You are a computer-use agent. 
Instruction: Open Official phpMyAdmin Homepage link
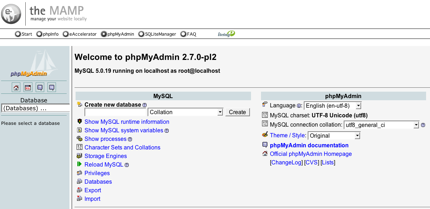(311, 154)
